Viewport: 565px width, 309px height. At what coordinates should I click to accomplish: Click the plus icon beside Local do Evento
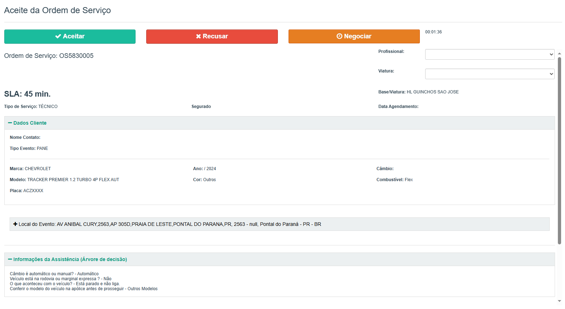[x=15, y=224]
